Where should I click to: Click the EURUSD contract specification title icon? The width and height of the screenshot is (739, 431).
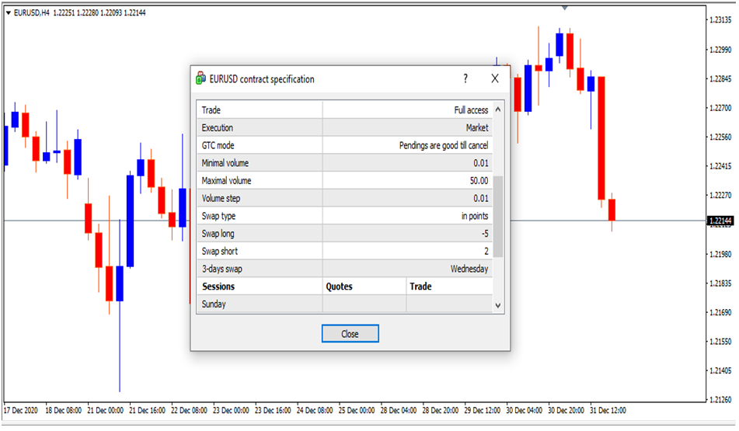[x=200, y=78]
